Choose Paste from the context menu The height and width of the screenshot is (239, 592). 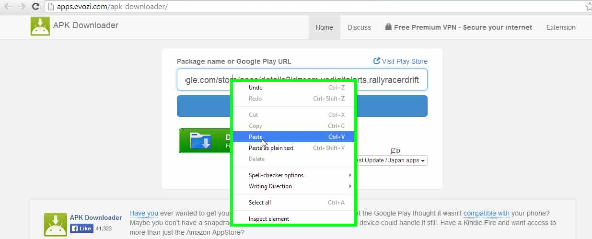tap(293, 137)
